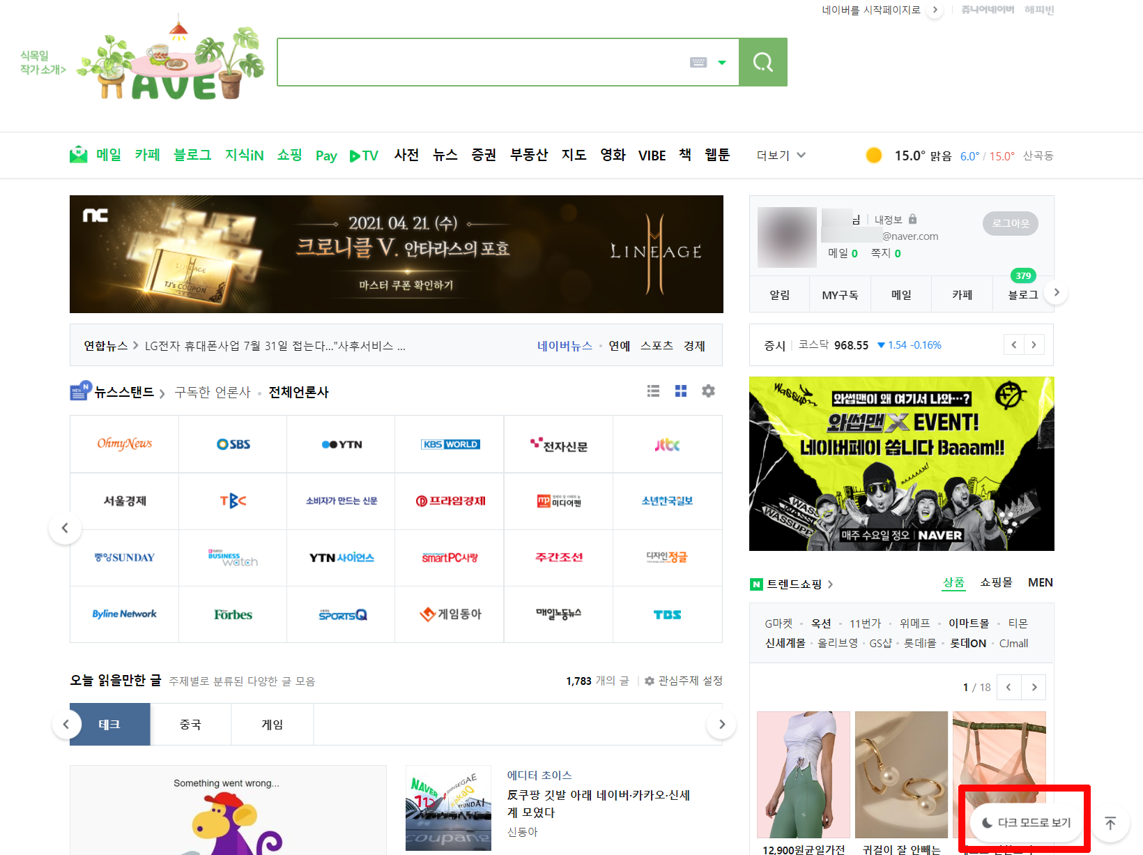Open the Byline Network publisher logo

pos(125,614)
